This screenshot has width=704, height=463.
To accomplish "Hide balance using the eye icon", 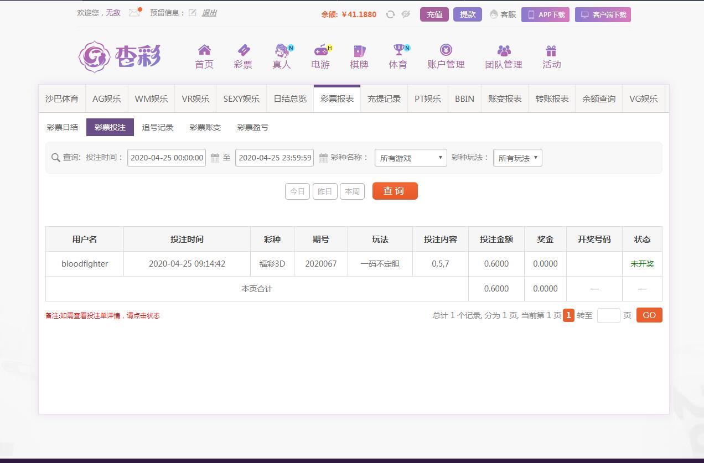I will (x=406, y=14).
